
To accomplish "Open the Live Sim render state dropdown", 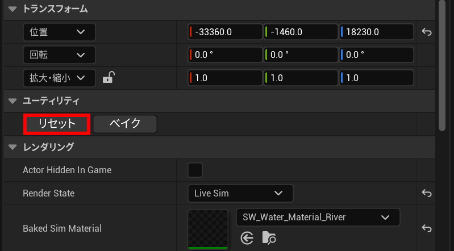I will pos(240,193).
